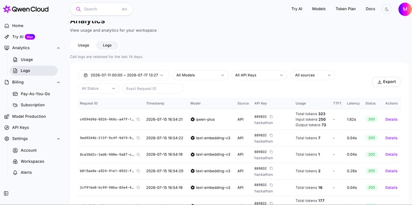This screenshot has height=205, width=412.
Task: Open the All API Keys dropdown
Action: coord(259,75)
